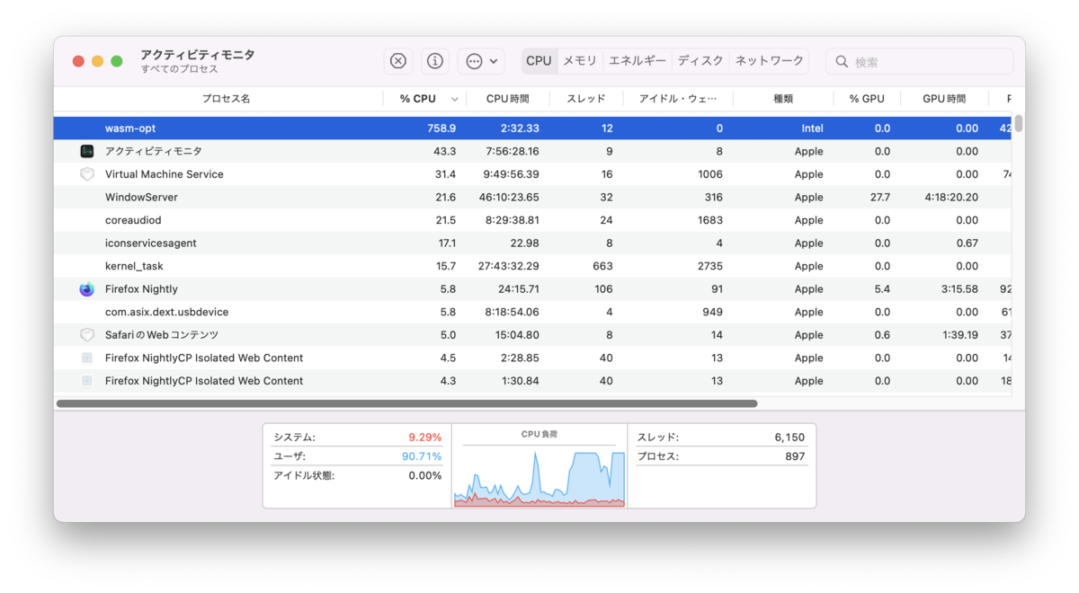Click the SafariのWebコンテンツ shield icon
Image resolution: width=1079 pixels, height=593 pixels.
point(87,335)
